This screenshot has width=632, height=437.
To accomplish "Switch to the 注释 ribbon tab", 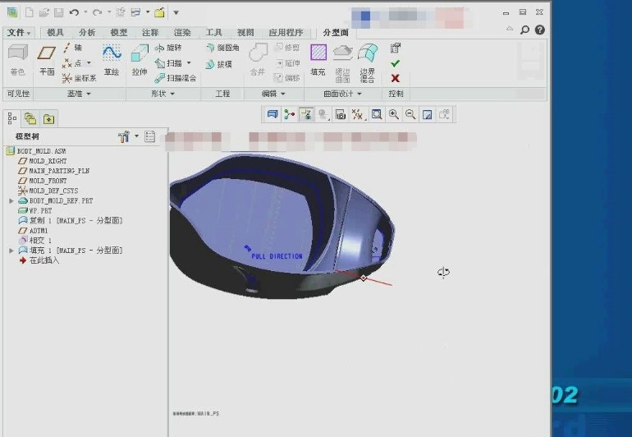I will point(150,32).
